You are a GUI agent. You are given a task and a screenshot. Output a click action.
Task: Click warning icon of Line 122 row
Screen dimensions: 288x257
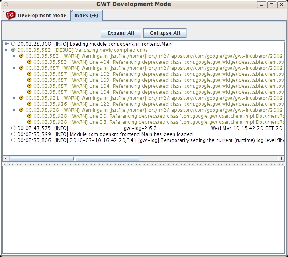(29, 104)
